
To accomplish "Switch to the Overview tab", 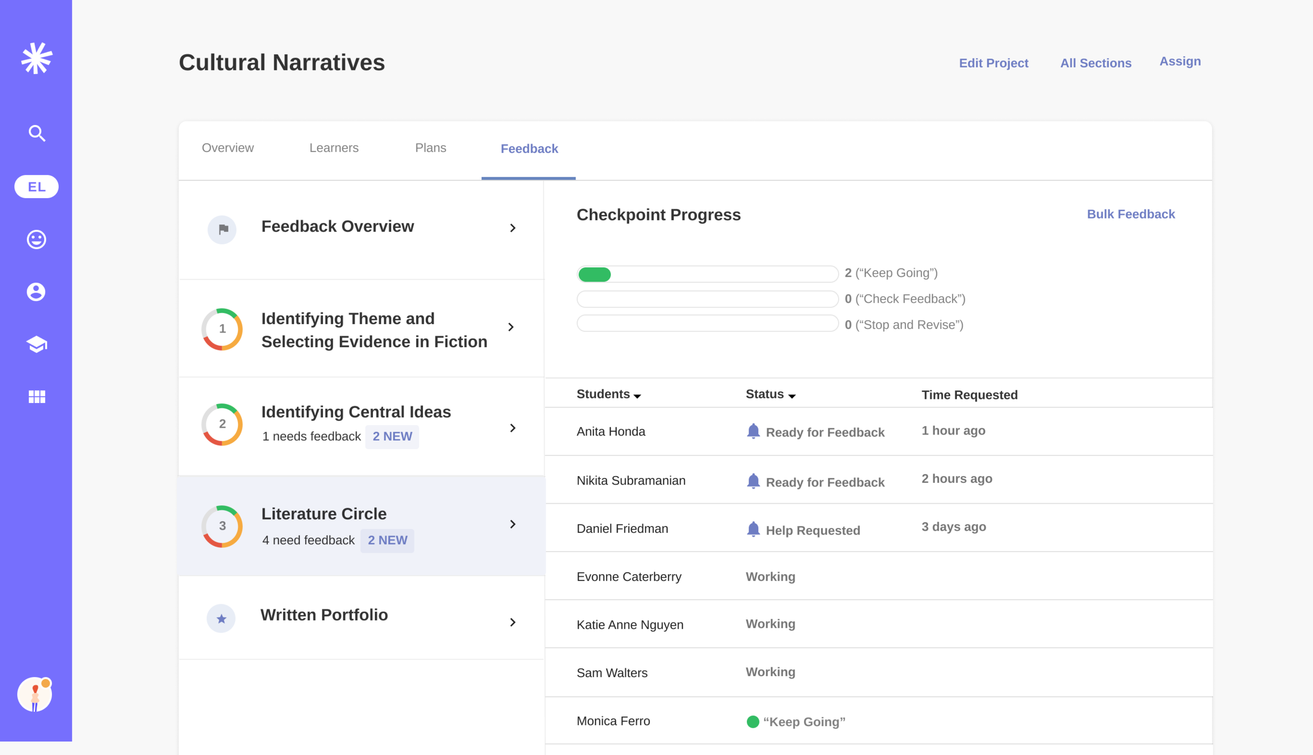I will click(227, 148).
